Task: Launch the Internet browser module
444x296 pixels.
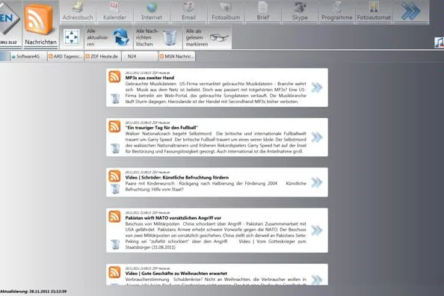Action: coord(152,12)
